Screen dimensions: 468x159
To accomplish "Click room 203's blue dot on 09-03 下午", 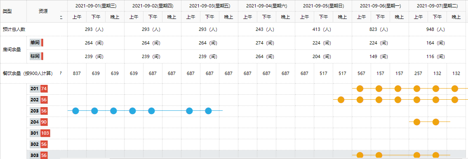I will 208,111.
